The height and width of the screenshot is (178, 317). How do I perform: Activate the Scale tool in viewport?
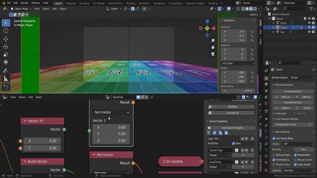(6, 54)
